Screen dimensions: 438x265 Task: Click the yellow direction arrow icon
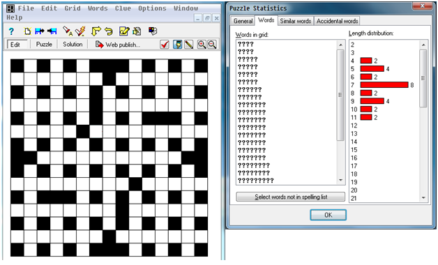coord(96,31)
